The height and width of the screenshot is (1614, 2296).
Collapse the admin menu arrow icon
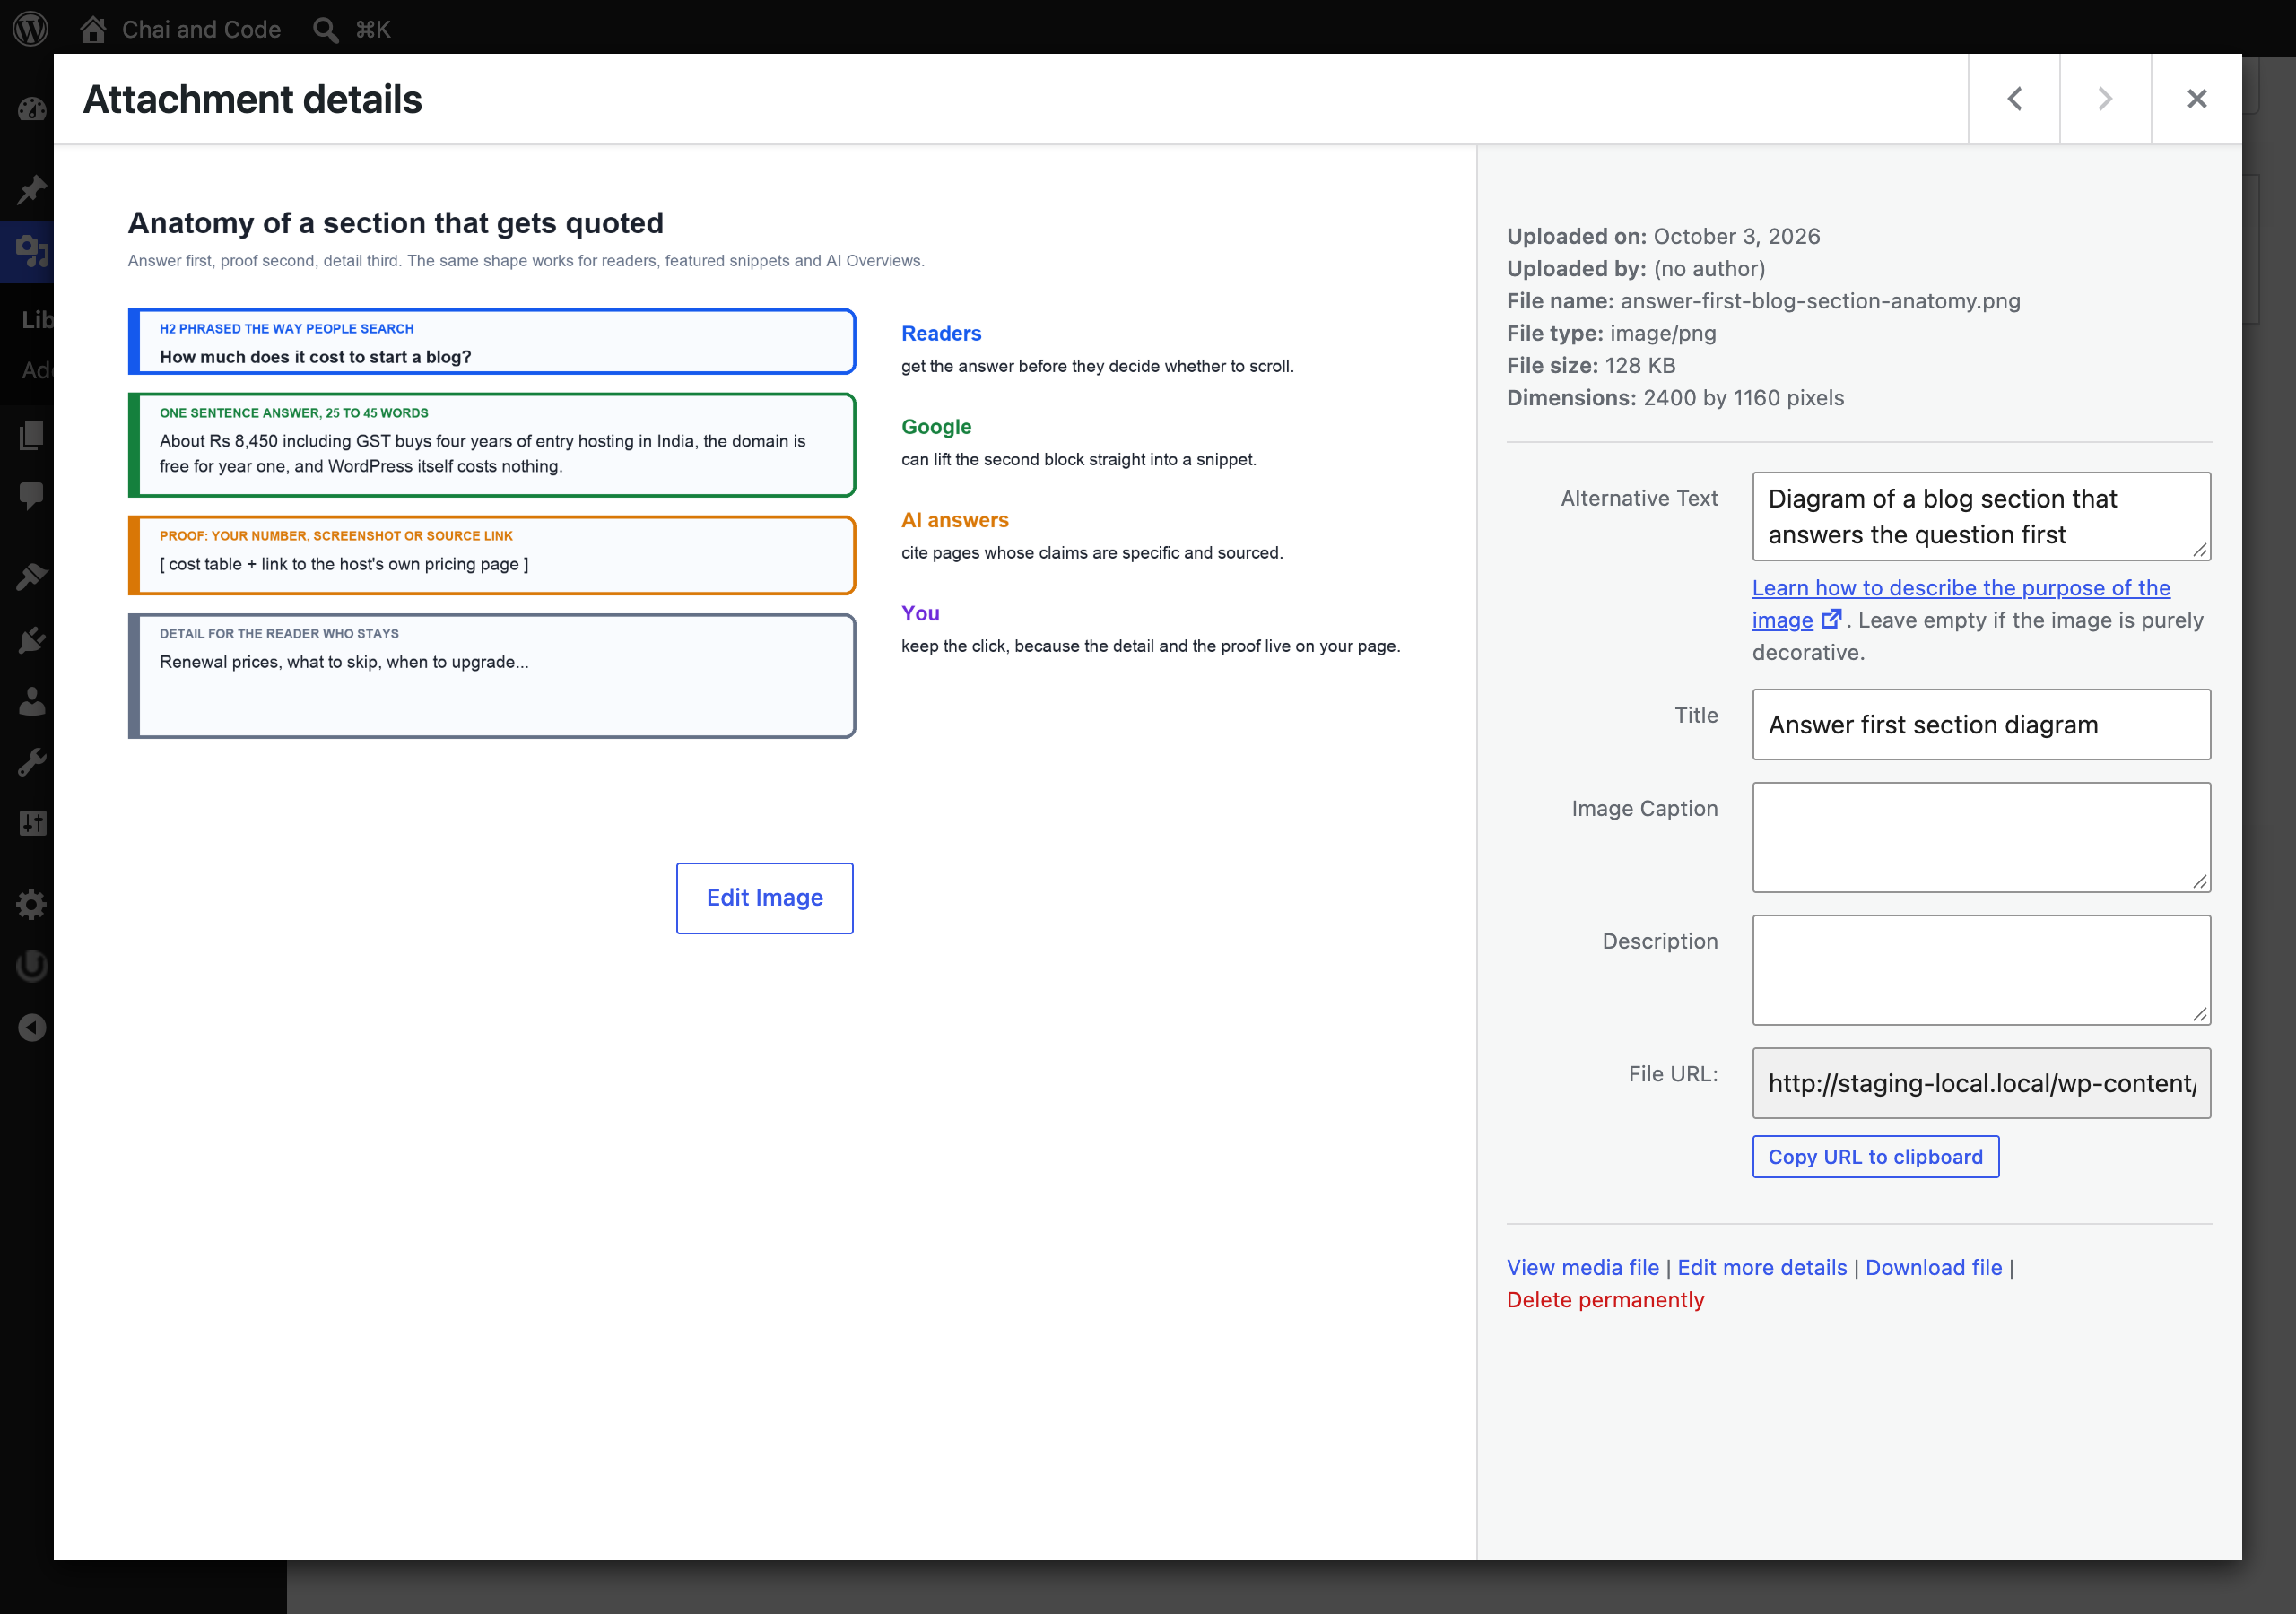coord(32,1027)
